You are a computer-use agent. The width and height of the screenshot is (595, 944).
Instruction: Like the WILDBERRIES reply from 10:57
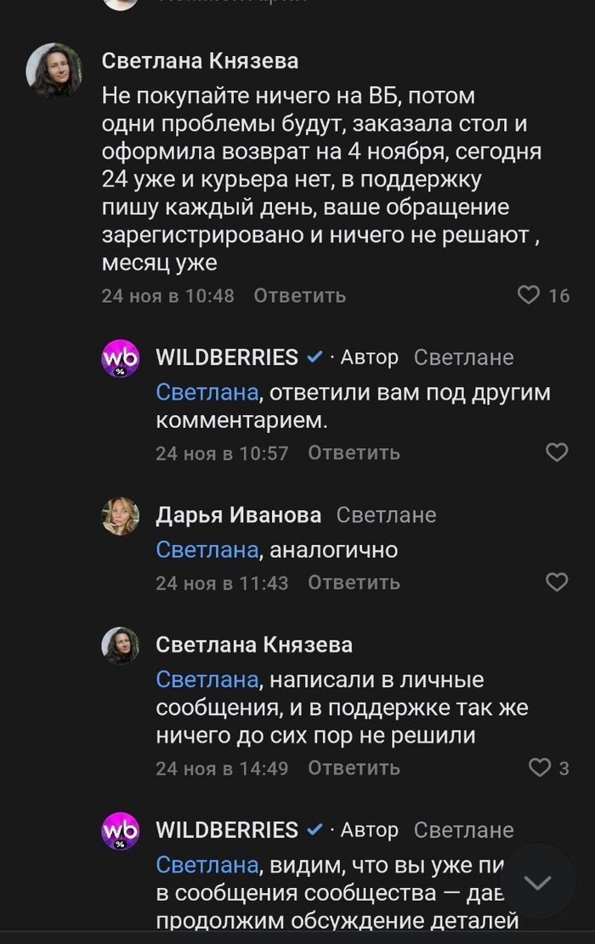pyautogui.click(x=556, y=452)
